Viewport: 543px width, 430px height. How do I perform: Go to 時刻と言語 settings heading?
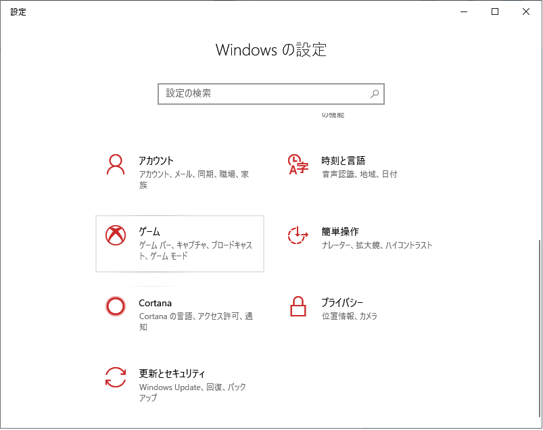[x=344, y=161]
